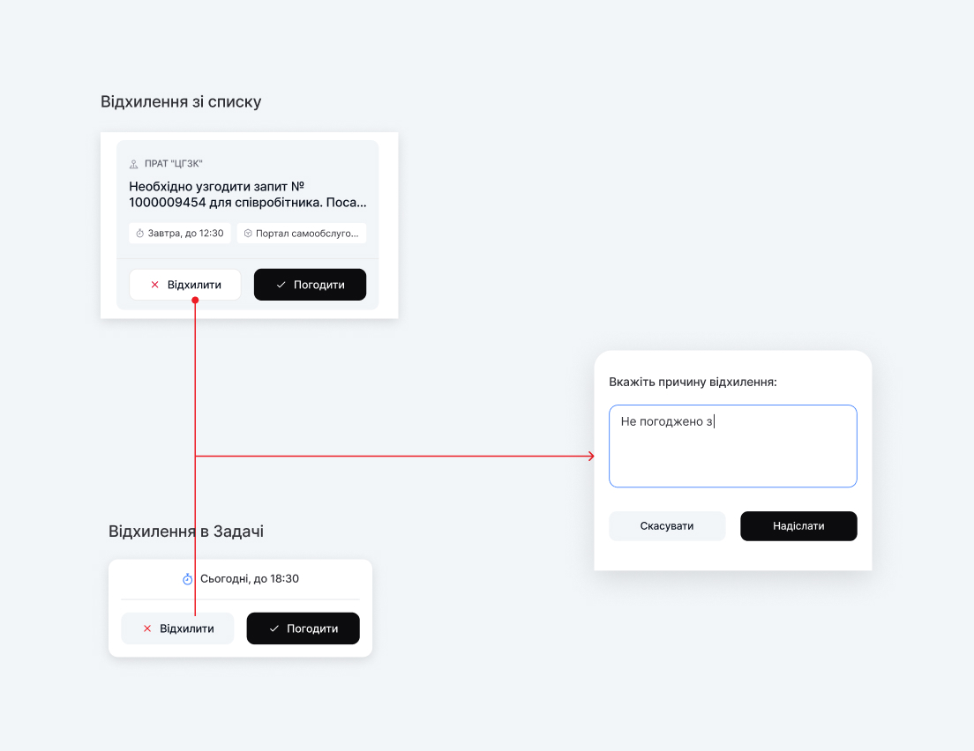
Task: Click the red X icon in the list card
Action: point(154,285)
